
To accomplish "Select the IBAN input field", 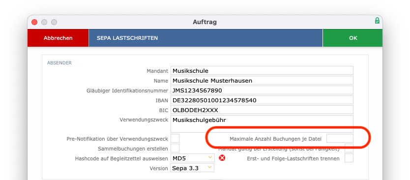I will coord(262,100).
